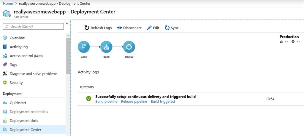Image resolution: width=304 pixels, height=136 pixels.
Task: Click the magnifier icon in search box
Action: 7,26
